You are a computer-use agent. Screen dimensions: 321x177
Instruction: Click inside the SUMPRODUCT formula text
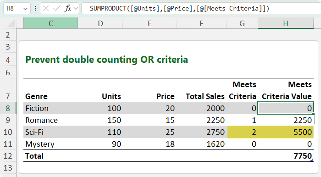177,8
